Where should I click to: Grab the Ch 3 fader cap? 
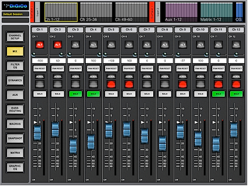point(73,146)
